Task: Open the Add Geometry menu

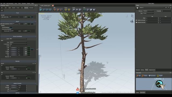Action: (10, 4)
